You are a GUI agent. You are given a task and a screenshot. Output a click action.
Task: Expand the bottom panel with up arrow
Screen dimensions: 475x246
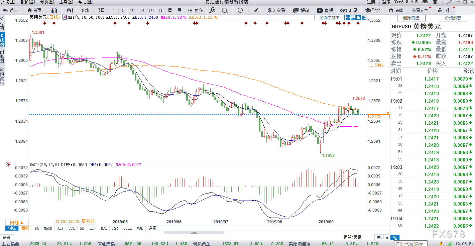click(195, 232)
